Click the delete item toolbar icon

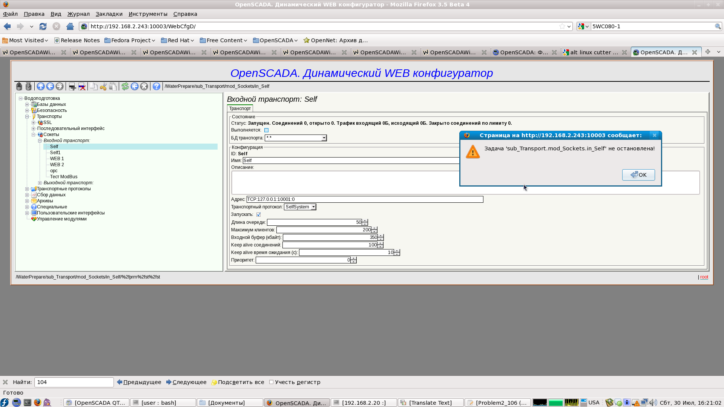82,86
